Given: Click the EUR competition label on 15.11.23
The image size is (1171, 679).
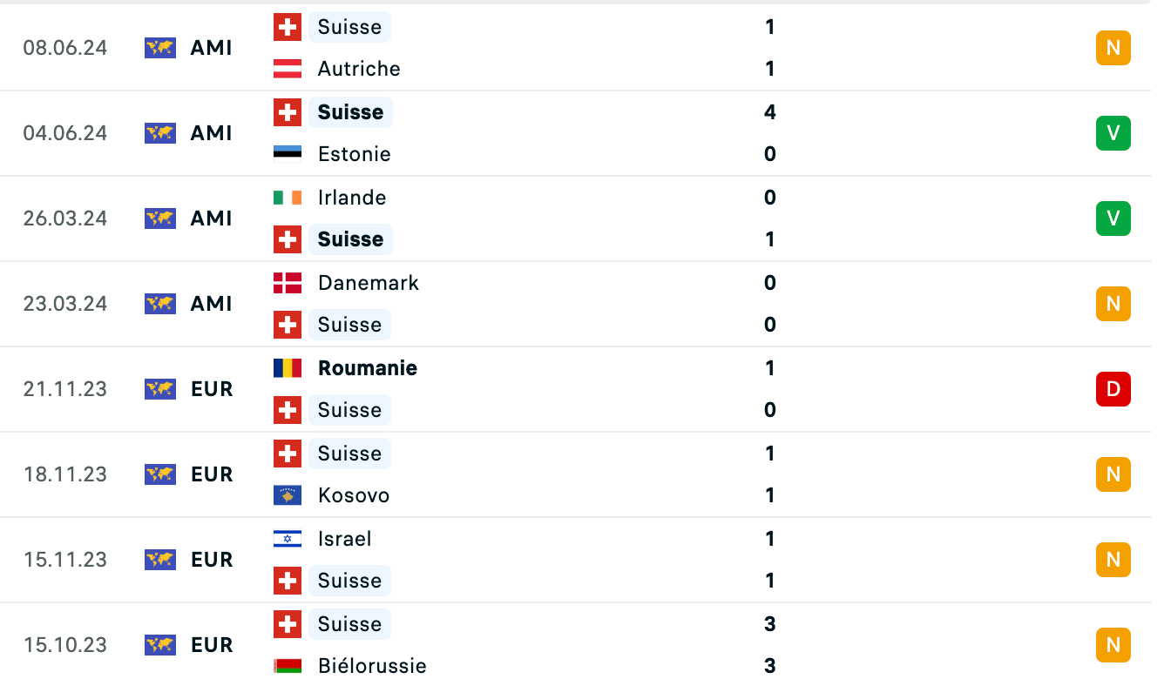Looking at the screenshot, I should (212, 560).
